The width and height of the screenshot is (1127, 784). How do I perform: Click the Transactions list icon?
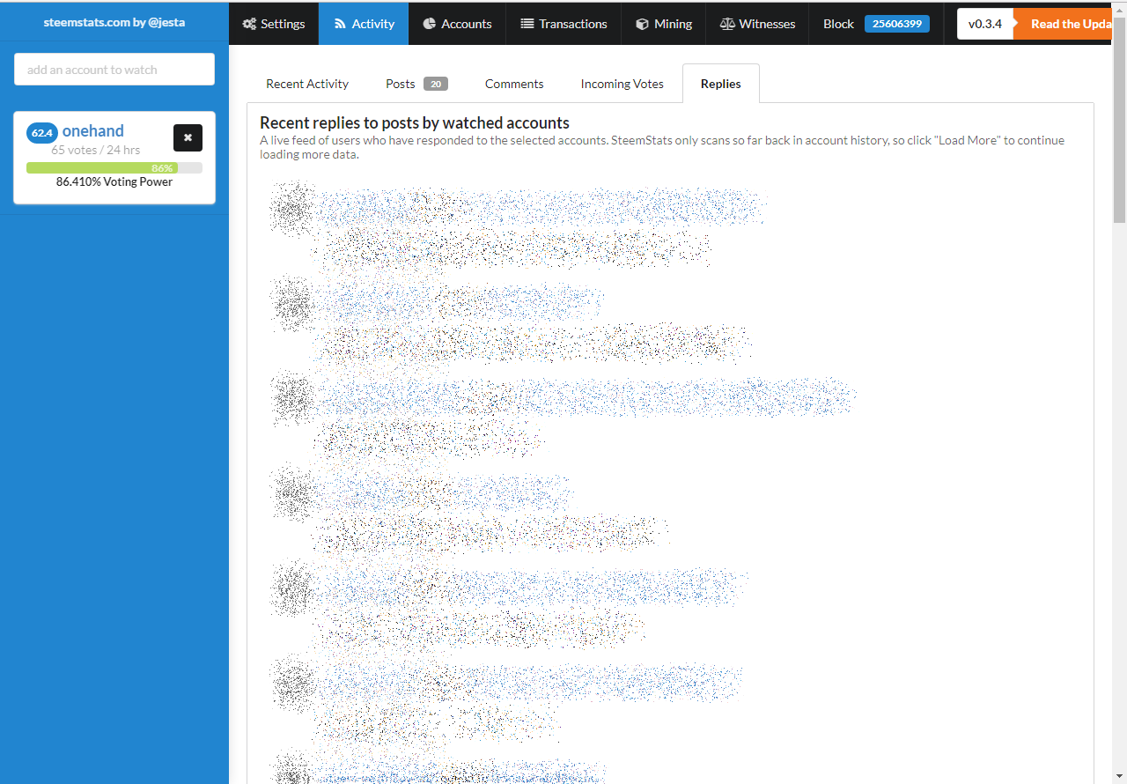(x=527, y=24)
